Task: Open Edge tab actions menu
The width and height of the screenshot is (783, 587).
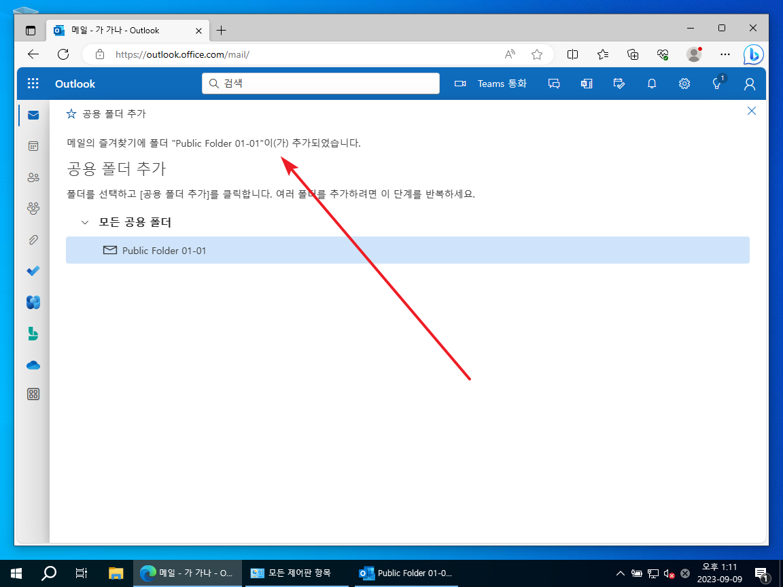Action: [31, 31]
